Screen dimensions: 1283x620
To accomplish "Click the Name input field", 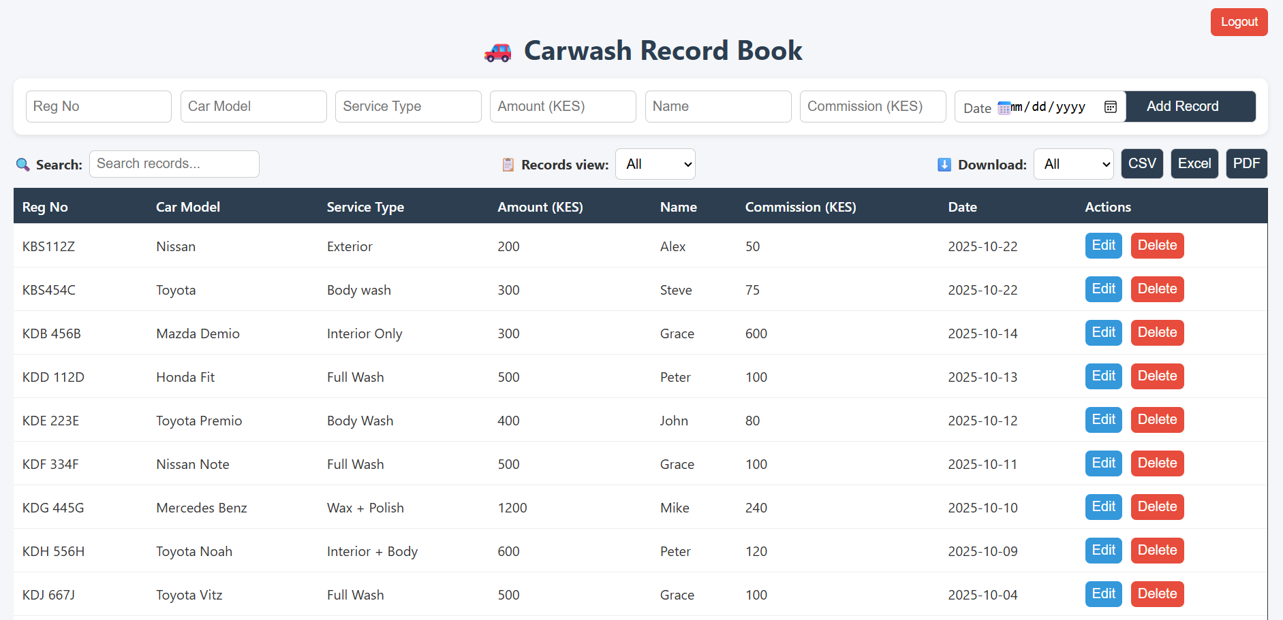I will tap(717, 106).
